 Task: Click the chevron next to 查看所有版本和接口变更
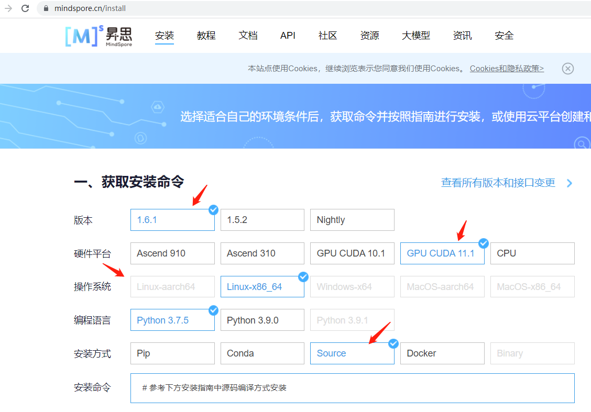click(570, 183)
